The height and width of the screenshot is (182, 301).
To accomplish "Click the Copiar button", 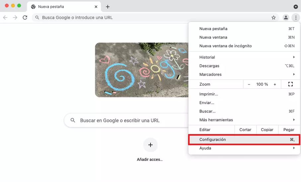I will coord(267,130).
